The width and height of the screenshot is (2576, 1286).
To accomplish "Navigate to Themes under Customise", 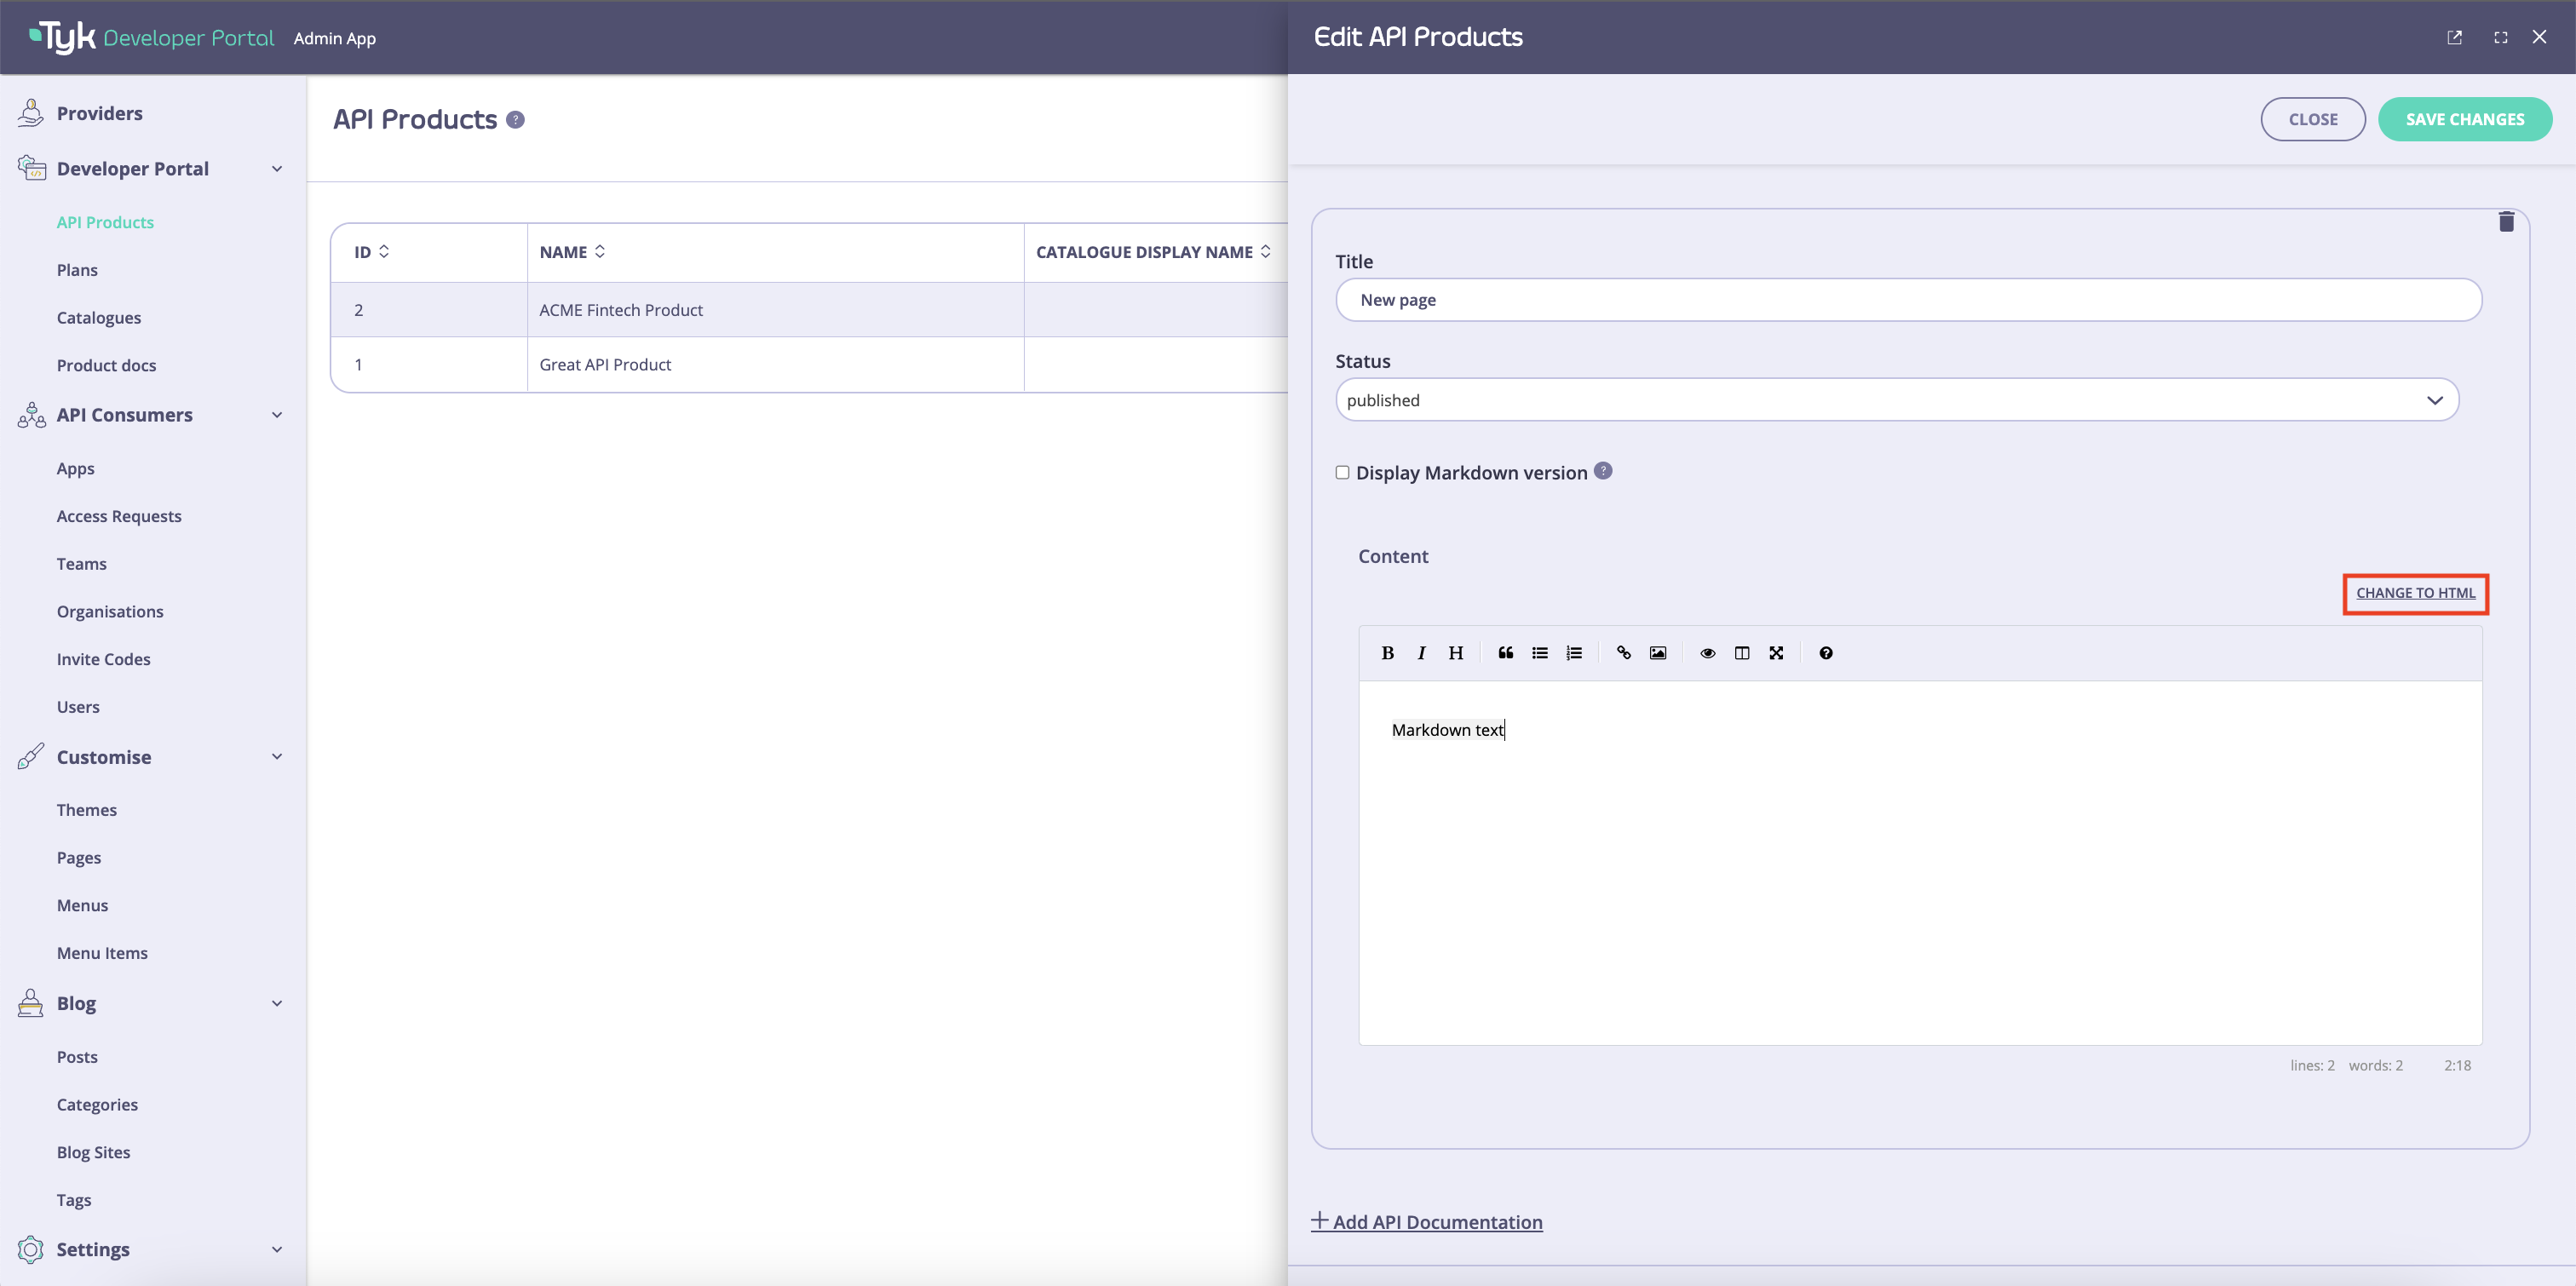I will point(86,809).
